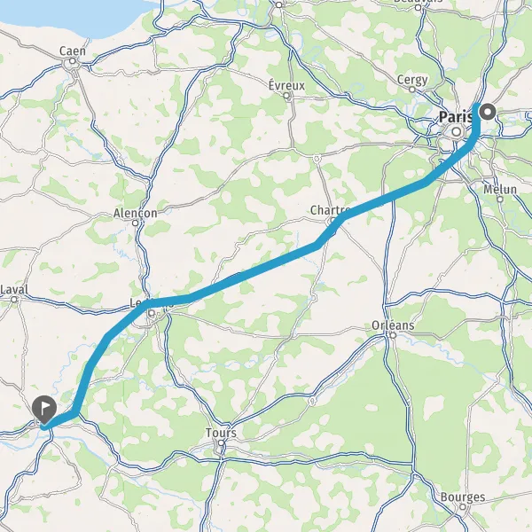Click the Bourges city marker
This screenshot has height=532, width=532.
463,507
